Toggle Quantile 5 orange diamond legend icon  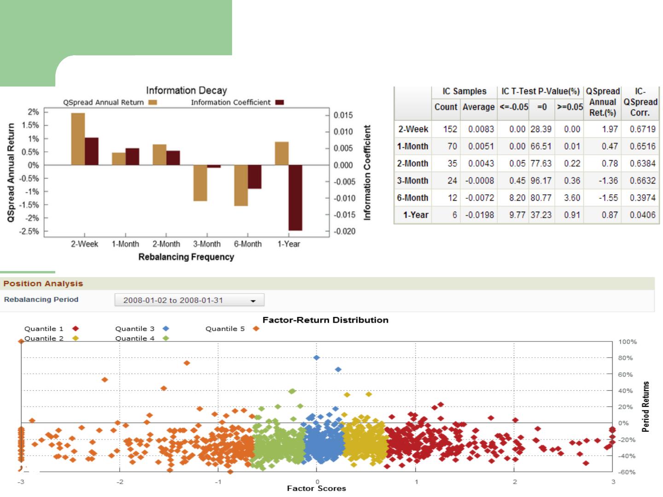tap(256, 329)
